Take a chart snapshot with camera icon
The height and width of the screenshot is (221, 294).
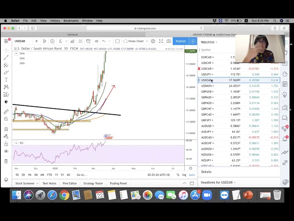click(169, 41)
